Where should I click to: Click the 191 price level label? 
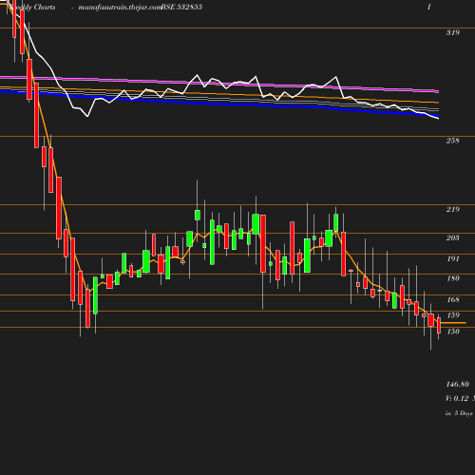click(x=453, y=258)
